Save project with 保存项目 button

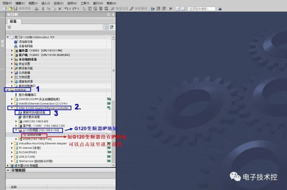[23, 8]
